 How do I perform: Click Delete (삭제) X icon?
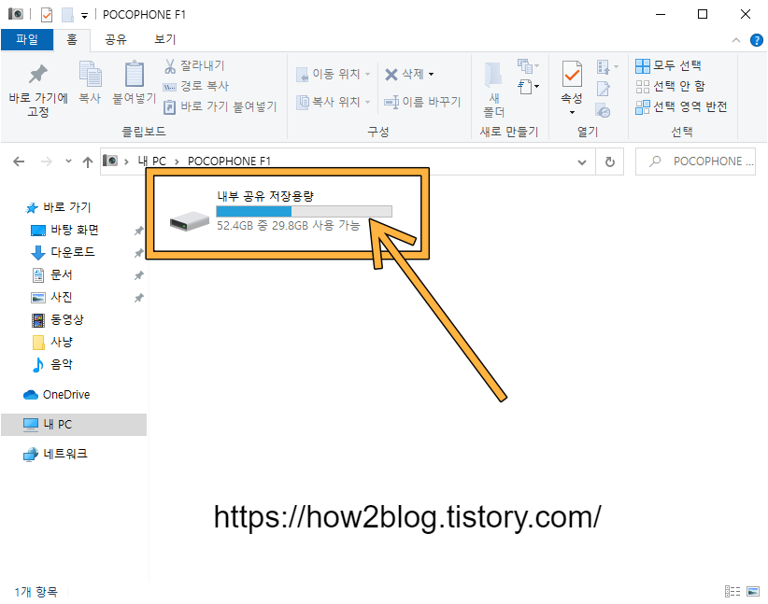(391, 75)
